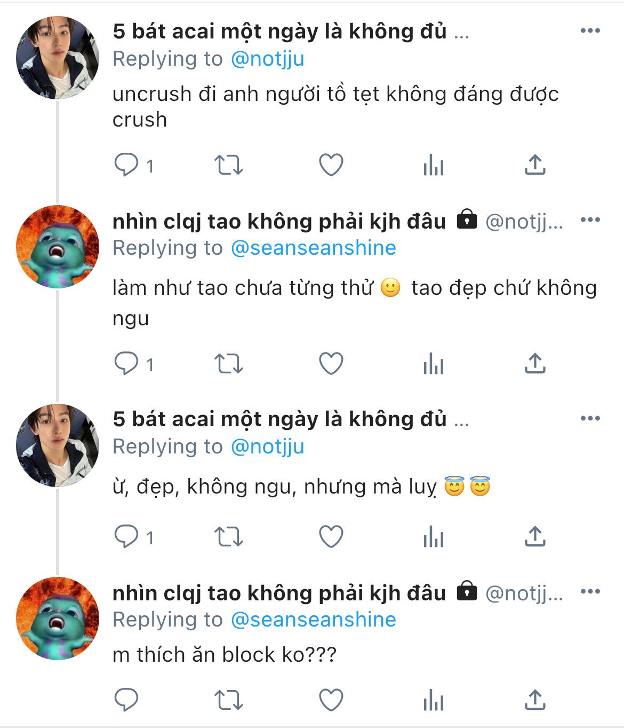Open @notjju mention link in first tweet
The width and height of the screenshot is (624, 728).
(x=267, y=59)
